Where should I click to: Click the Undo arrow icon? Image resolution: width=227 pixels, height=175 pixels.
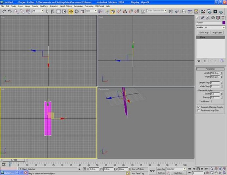coord(4,11)
